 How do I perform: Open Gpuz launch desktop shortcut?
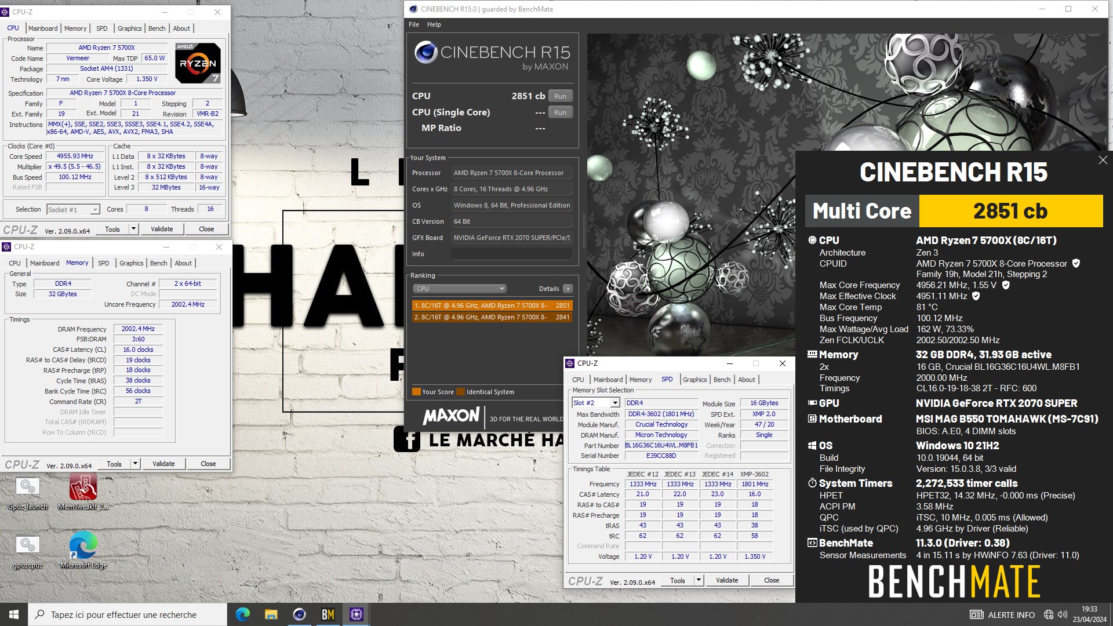27,493
